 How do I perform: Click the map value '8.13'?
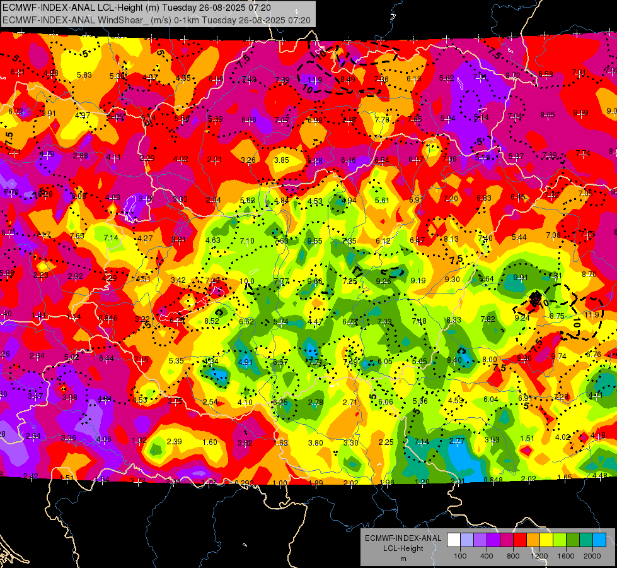[x=451, y=239]
